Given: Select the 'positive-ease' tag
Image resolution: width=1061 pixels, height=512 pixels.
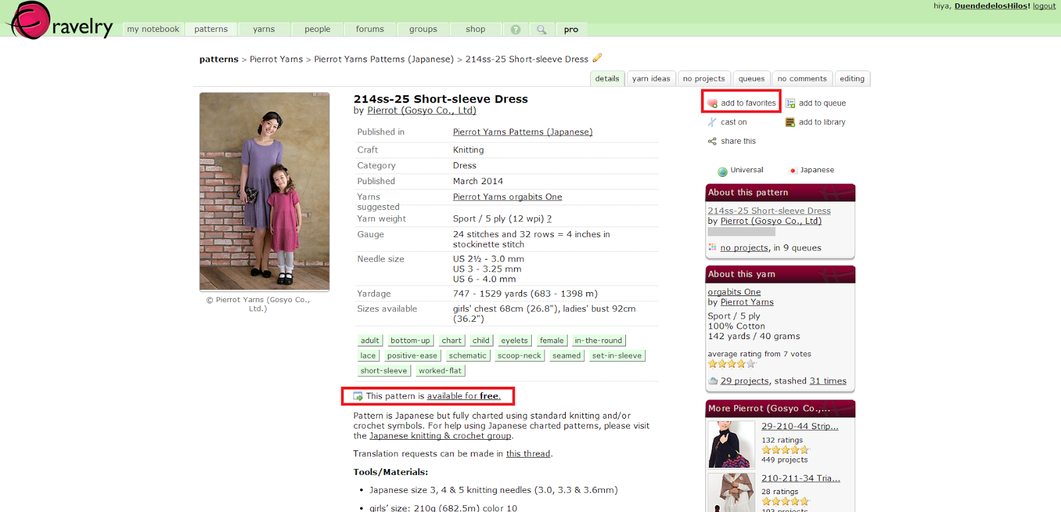Looking at the screenshot, I should click(x=412, y=356).
